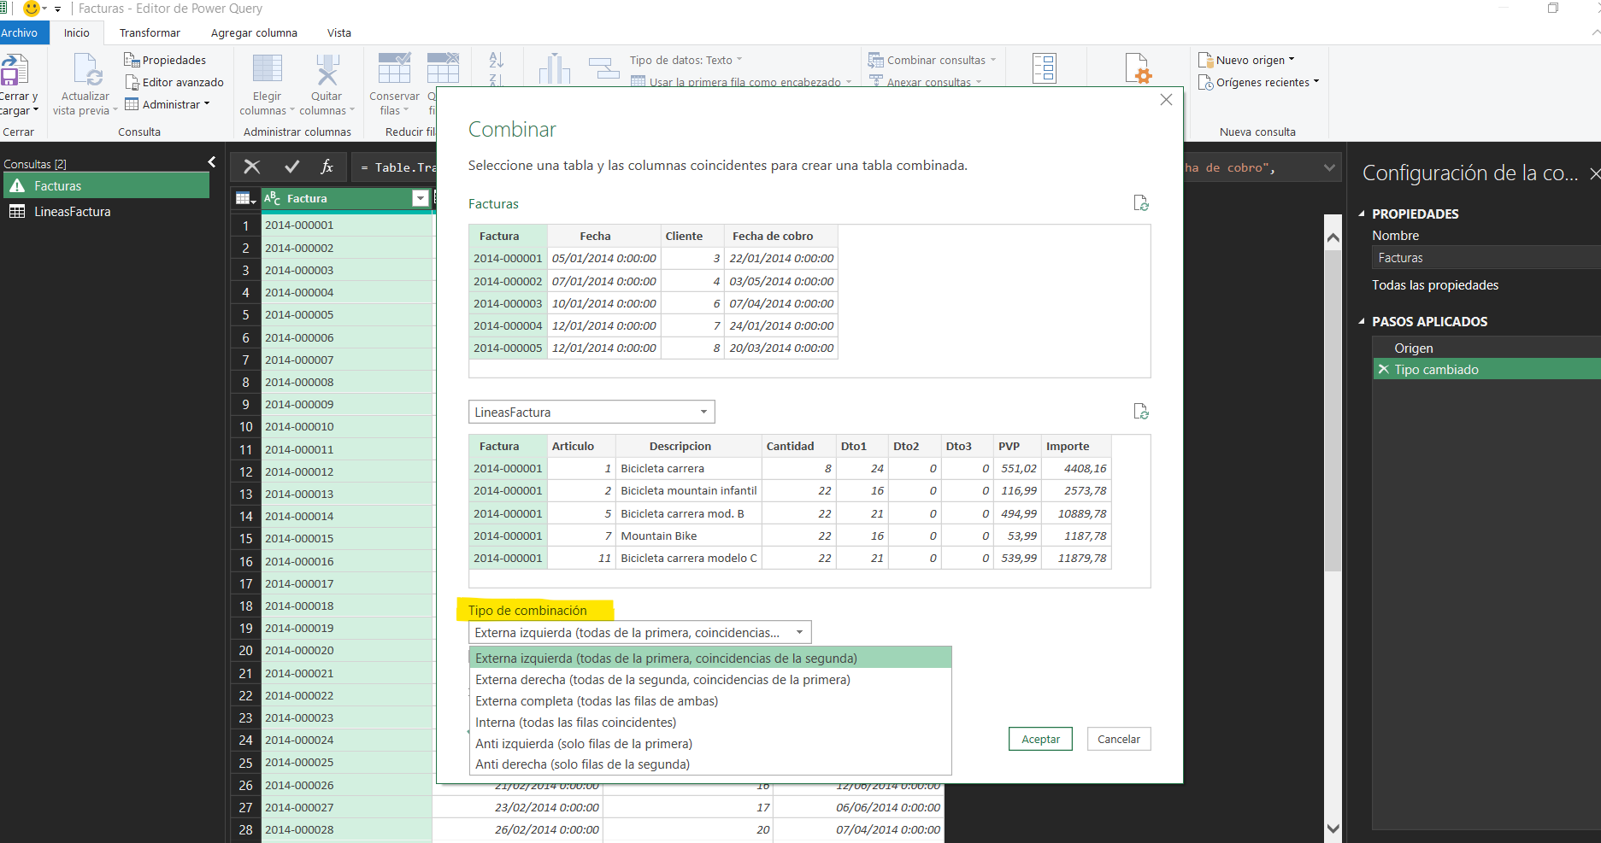Select the Fecha de cobro column in Facturas preview
The image size is (1601, 843).
(780, 236)
